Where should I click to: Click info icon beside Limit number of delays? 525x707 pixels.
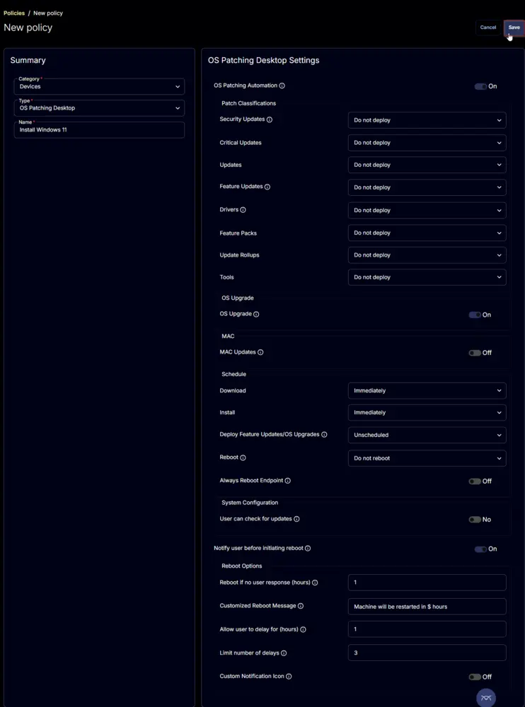[x=284, y=653]
